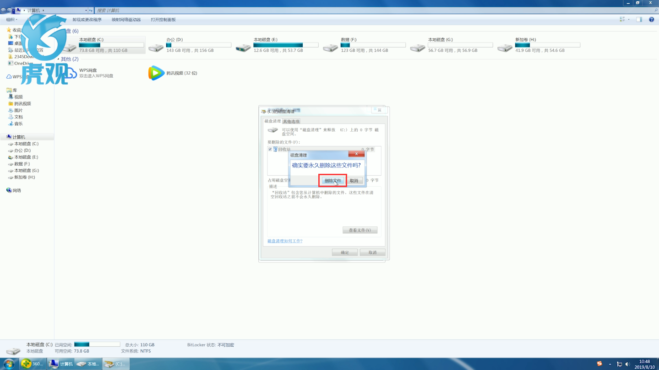Toggle the preview pane icon
The height and width of the screenshot is (370, 659).
point(639,20)
